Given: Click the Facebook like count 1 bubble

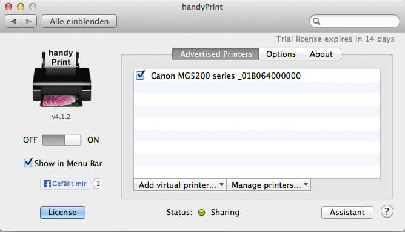Looking at the screenshot, I should [x=97, y=184].
